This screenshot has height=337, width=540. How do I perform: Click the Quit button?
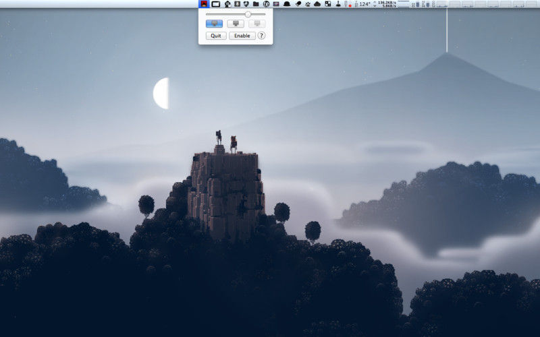tap(216, 36)
